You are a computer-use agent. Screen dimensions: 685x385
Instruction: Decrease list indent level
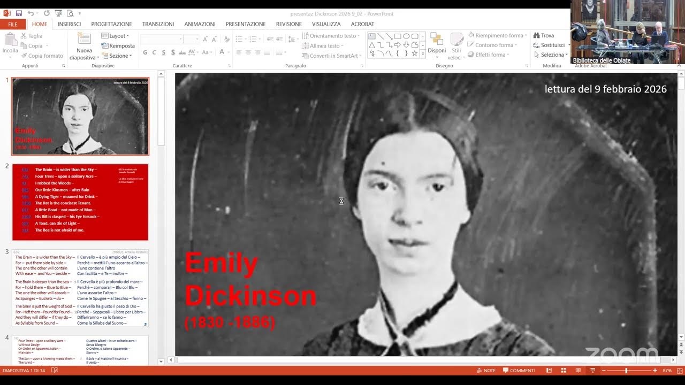pyautogui.click(x=270, y=39)
